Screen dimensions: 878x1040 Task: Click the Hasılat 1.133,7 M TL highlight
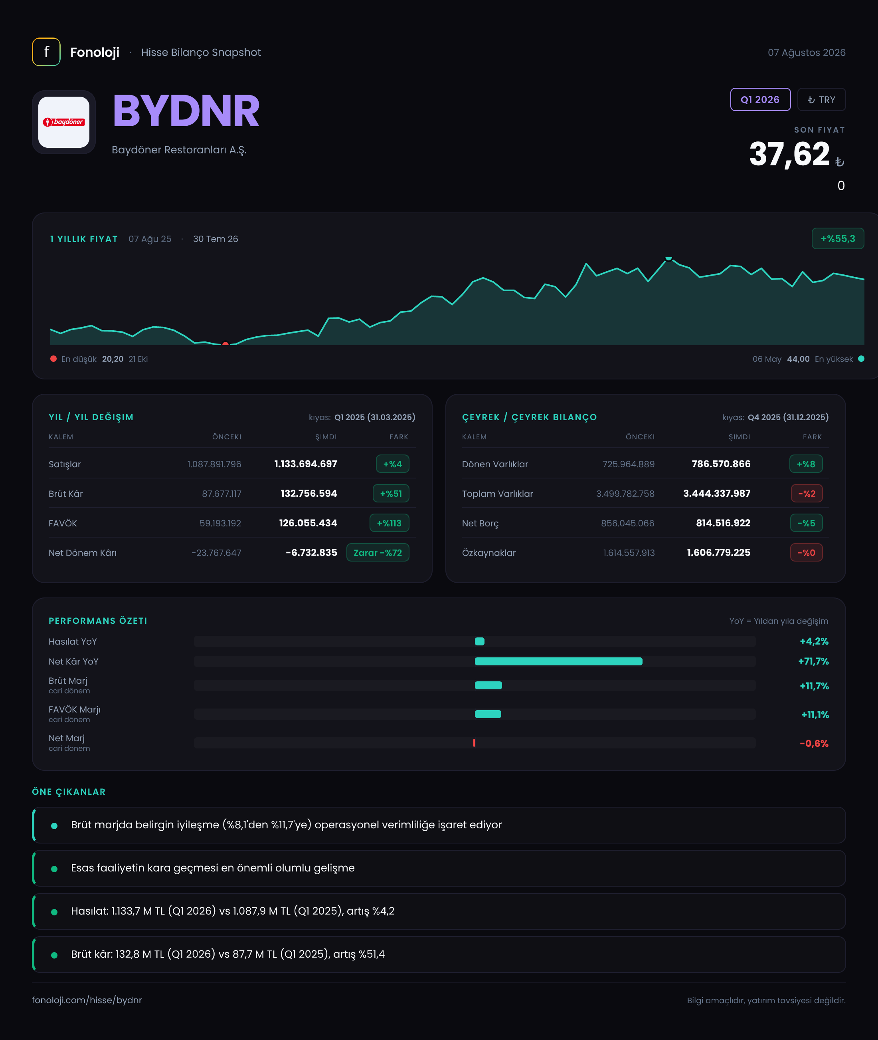[x=439, y=911]
